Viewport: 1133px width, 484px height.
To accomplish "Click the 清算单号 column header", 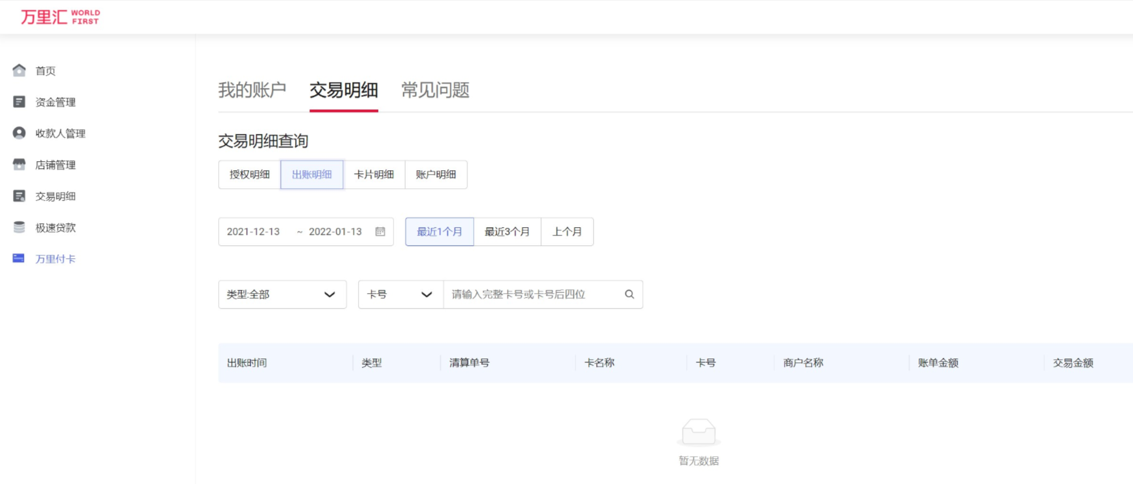I will tap(469, 363).
